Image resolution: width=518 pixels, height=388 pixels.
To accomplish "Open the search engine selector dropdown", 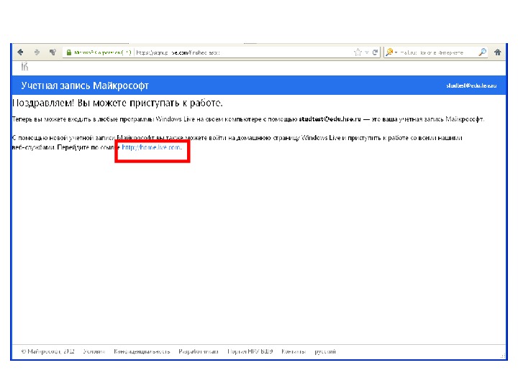I will 391,52.
